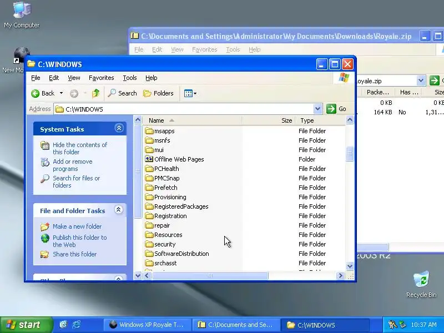Select the SoftwareDistribution folder icon
The height and width of the screenshot is (333, 444).
(149, 254)
